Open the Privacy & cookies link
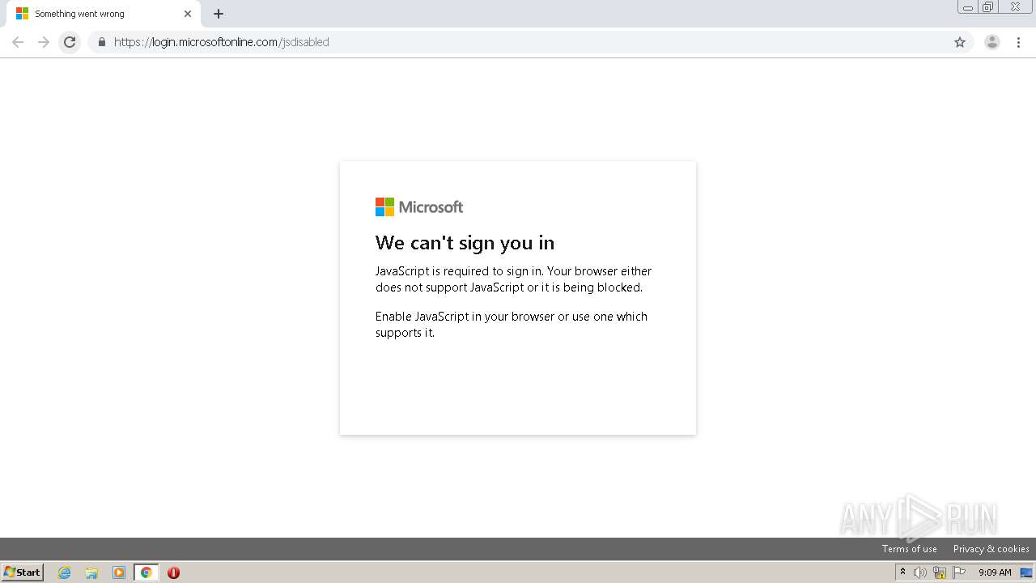 991,549
